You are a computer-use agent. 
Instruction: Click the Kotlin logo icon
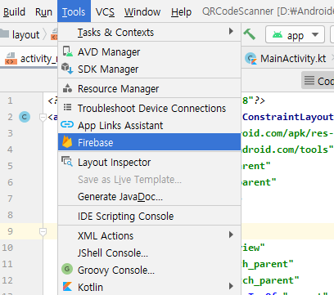pyautogui.click(x=67, y=287)
